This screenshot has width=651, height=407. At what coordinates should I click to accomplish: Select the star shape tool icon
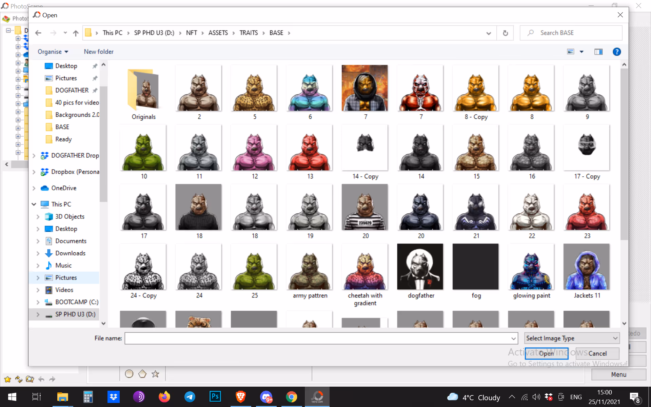(155, 374)
